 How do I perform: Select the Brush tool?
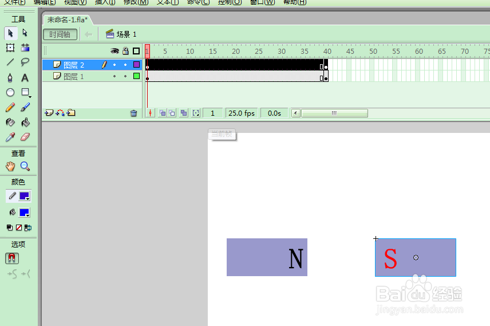point(25,107)
